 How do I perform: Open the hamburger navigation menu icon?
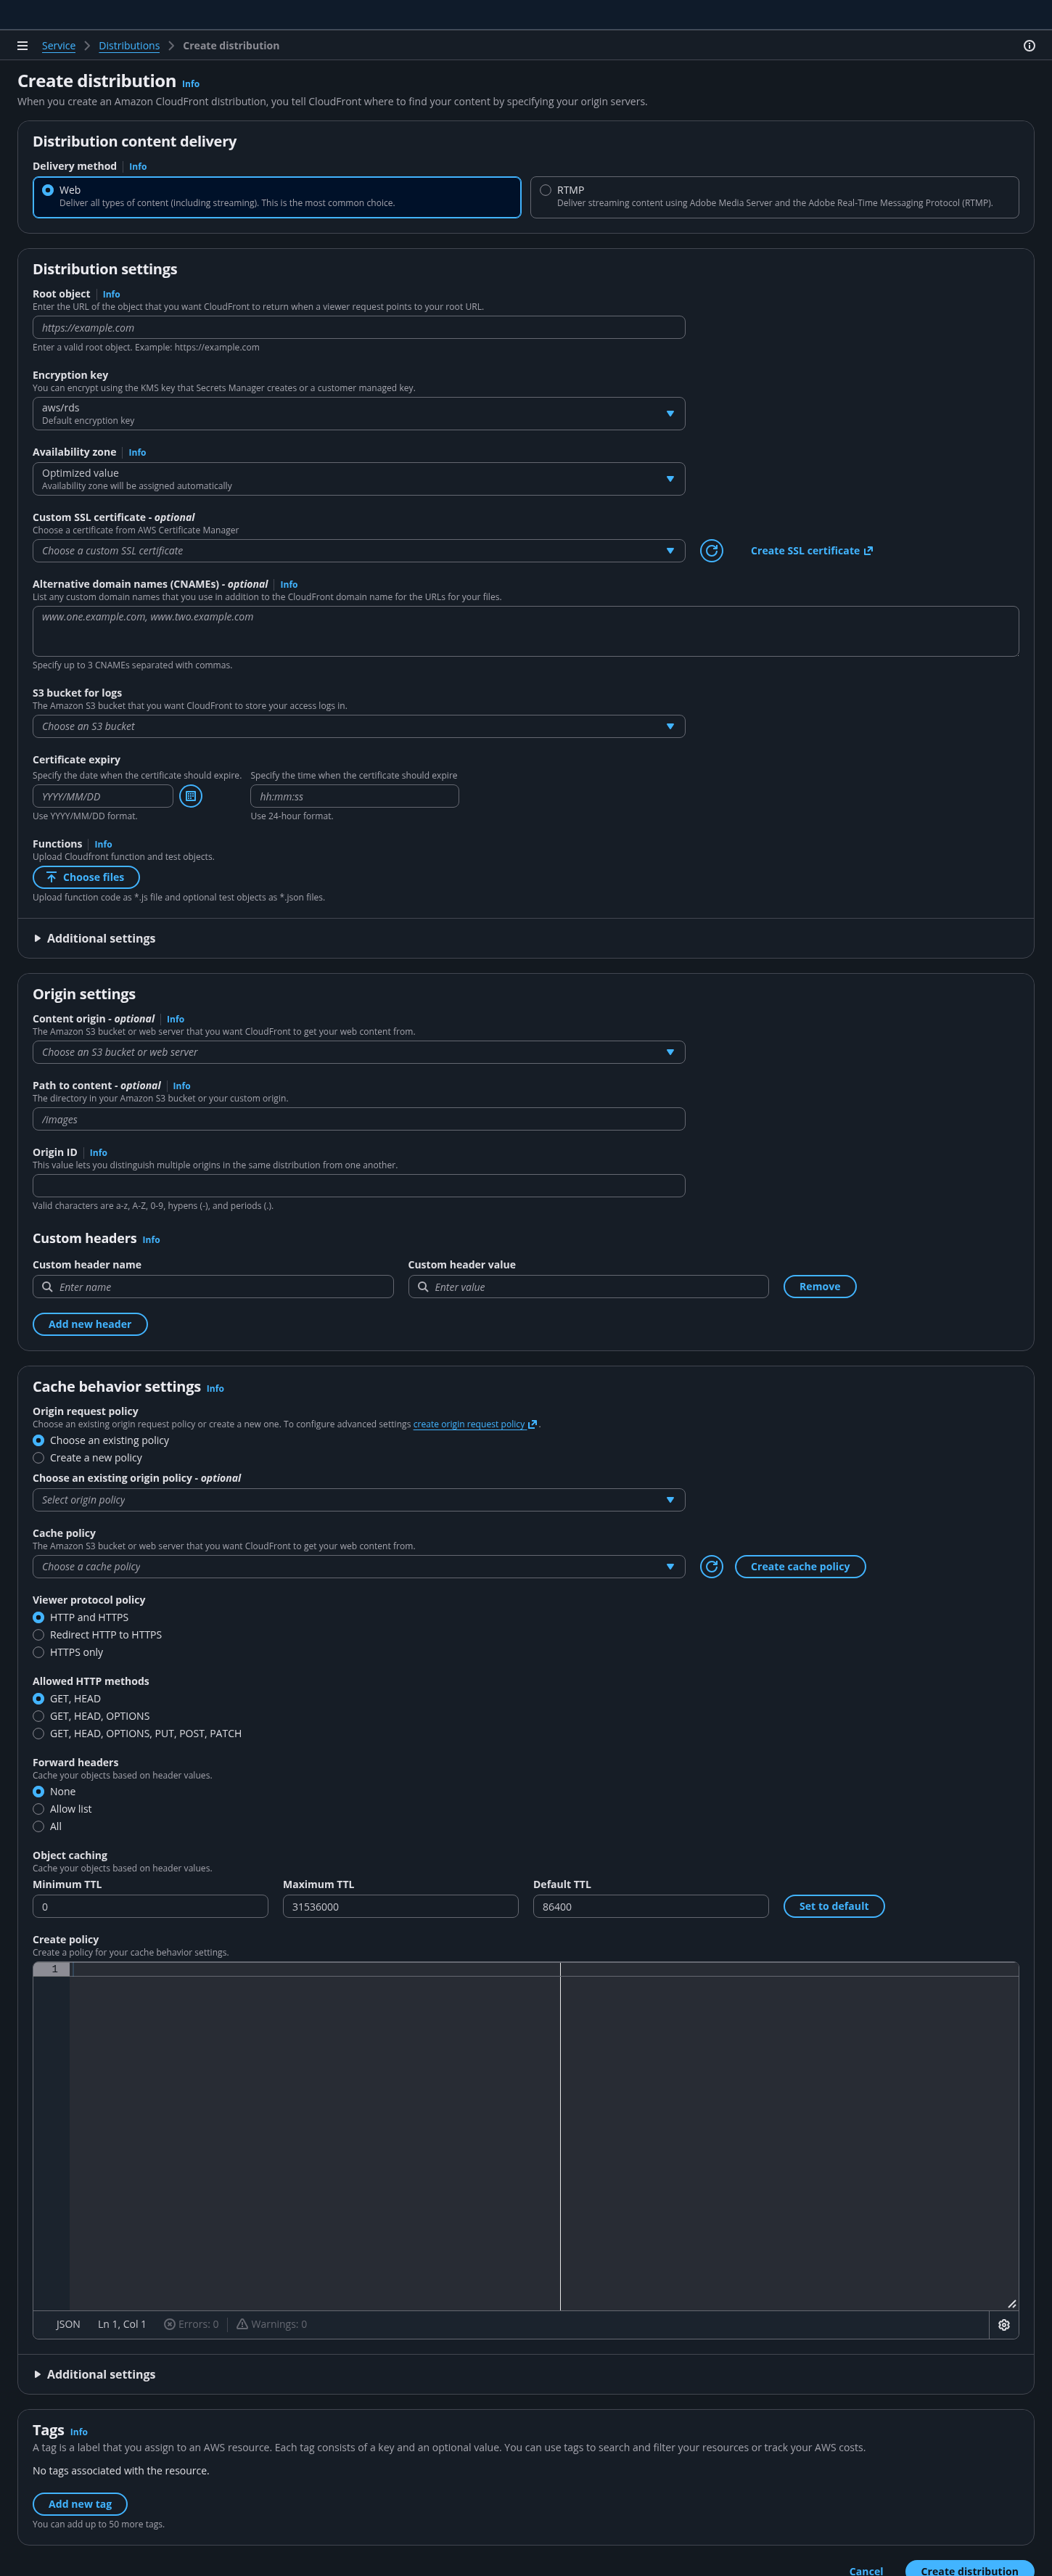pos(22,46)
